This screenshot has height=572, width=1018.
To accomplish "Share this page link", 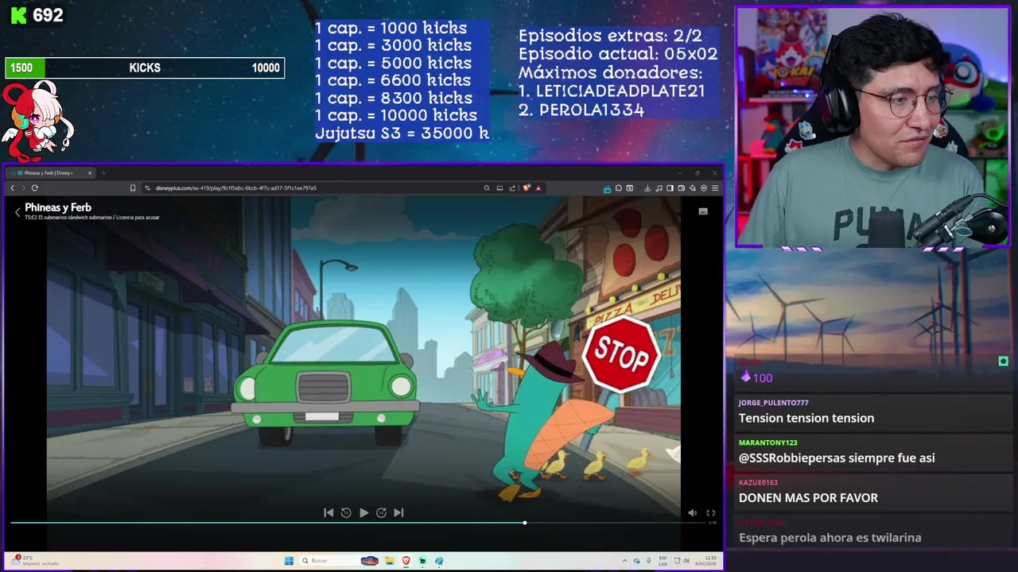I will click(x=512, y=188).
